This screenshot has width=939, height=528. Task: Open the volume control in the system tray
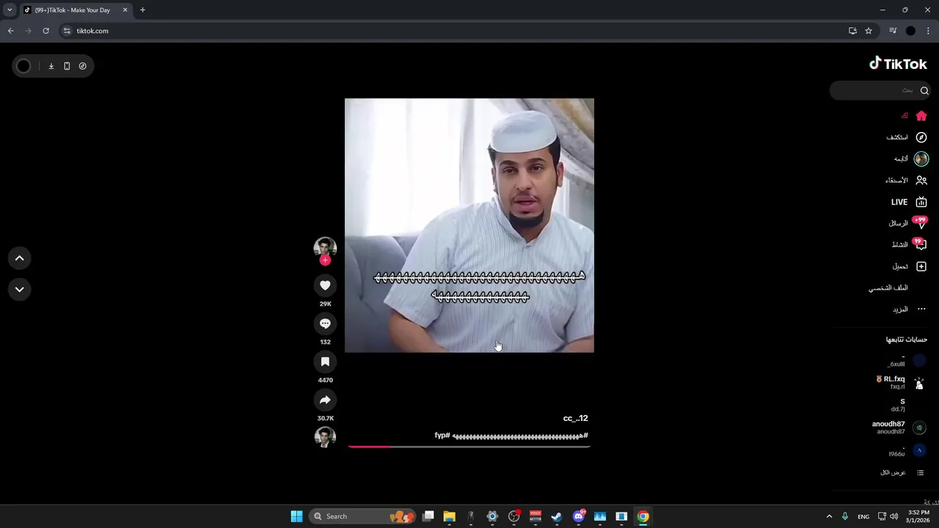point(894,516)
